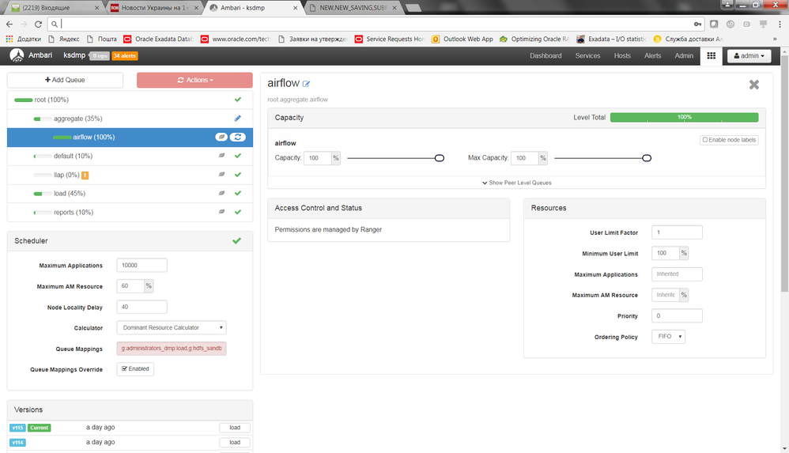Viewport: 789px width, 453px height.
Task: Open the Calculator dropdown
Action: click(171, 327)
